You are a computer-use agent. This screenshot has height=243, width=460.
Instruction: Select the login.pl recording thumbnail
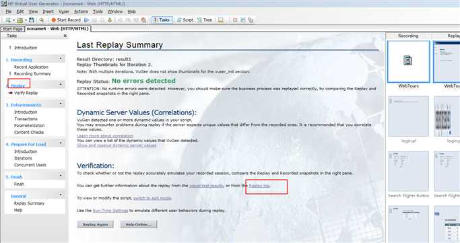(x=408, y=116)
